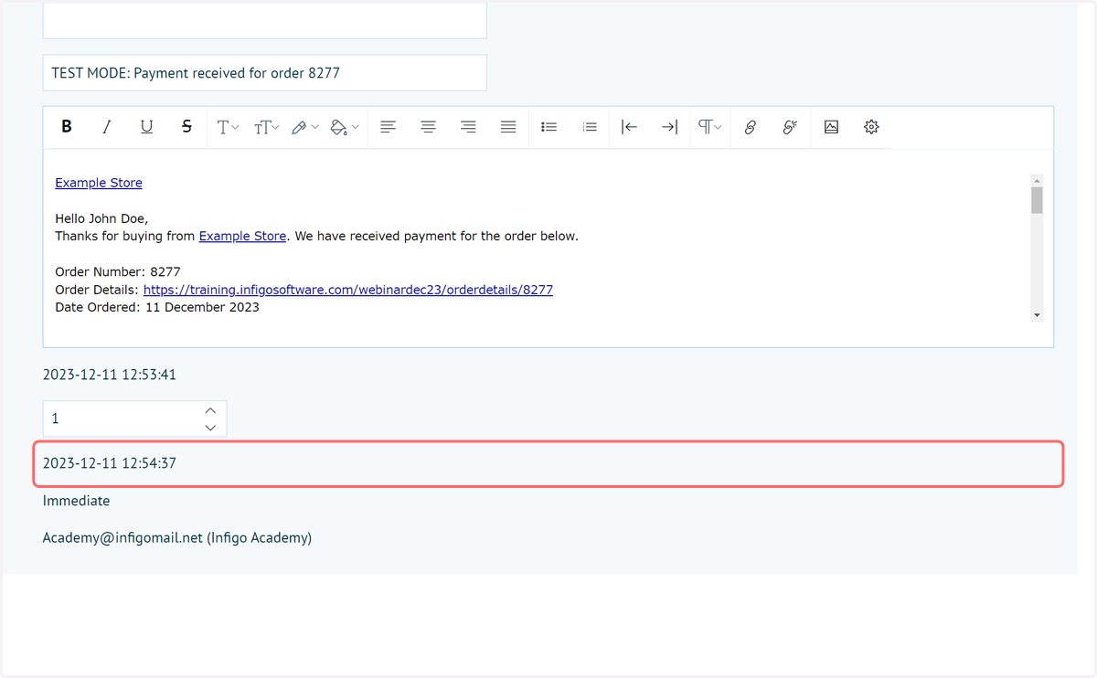The image size is (1097, 678).
Task: Increase the numeric value with up arrow
Action: (210, 410)
